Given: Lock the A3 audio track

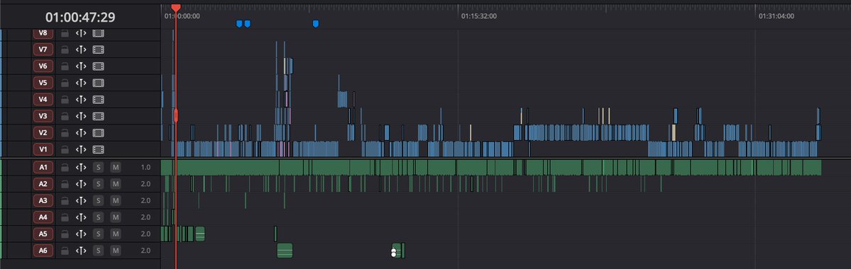Looking at the screenshot, I should coord(65,201).
